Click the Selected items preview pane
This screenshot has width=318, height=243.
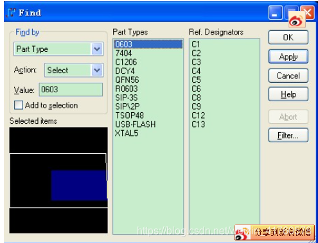click(58, 180)
